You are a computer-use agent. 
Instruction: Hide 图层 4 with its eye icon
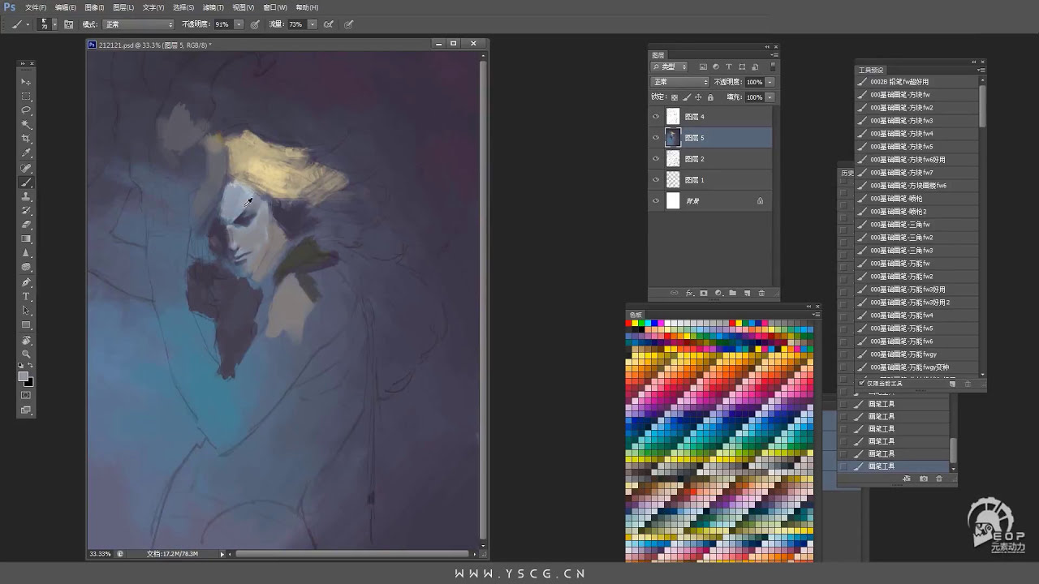coord(656,117)
